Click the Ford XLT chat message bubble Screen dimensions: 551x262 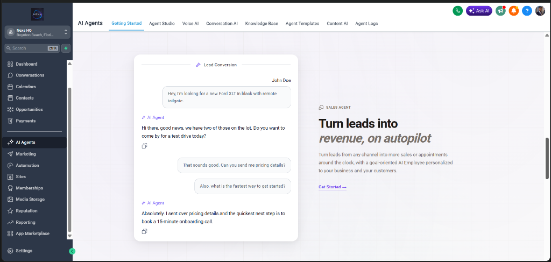[227, 97]
